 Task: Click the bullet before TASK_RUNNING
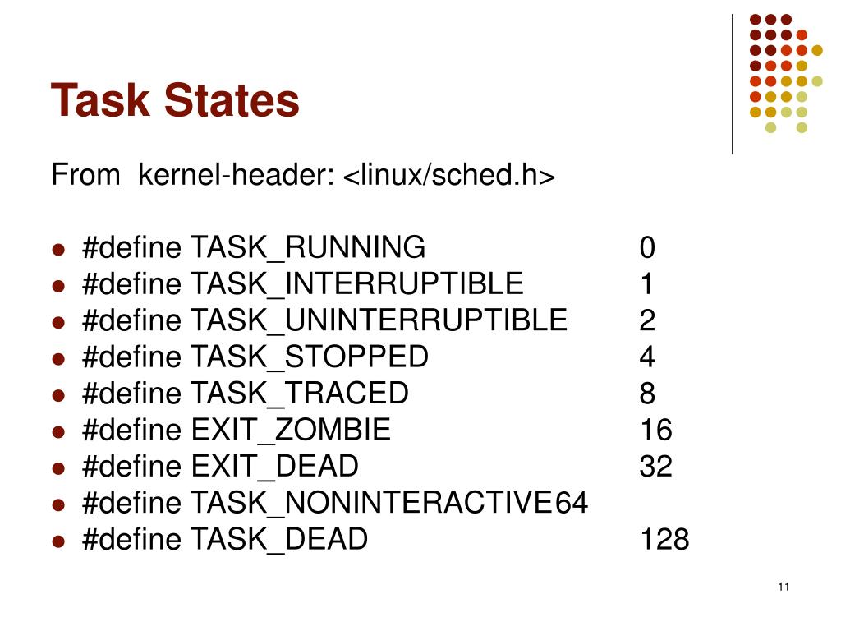58,250
